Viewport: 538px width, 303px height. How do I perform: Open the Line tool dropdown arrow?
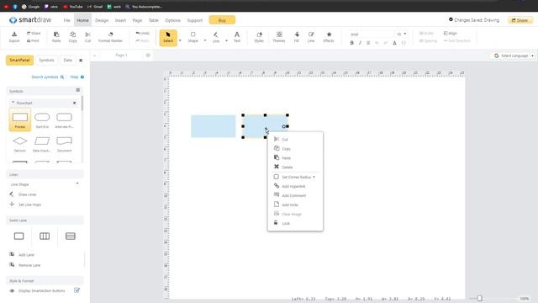[x=226, y=40]
